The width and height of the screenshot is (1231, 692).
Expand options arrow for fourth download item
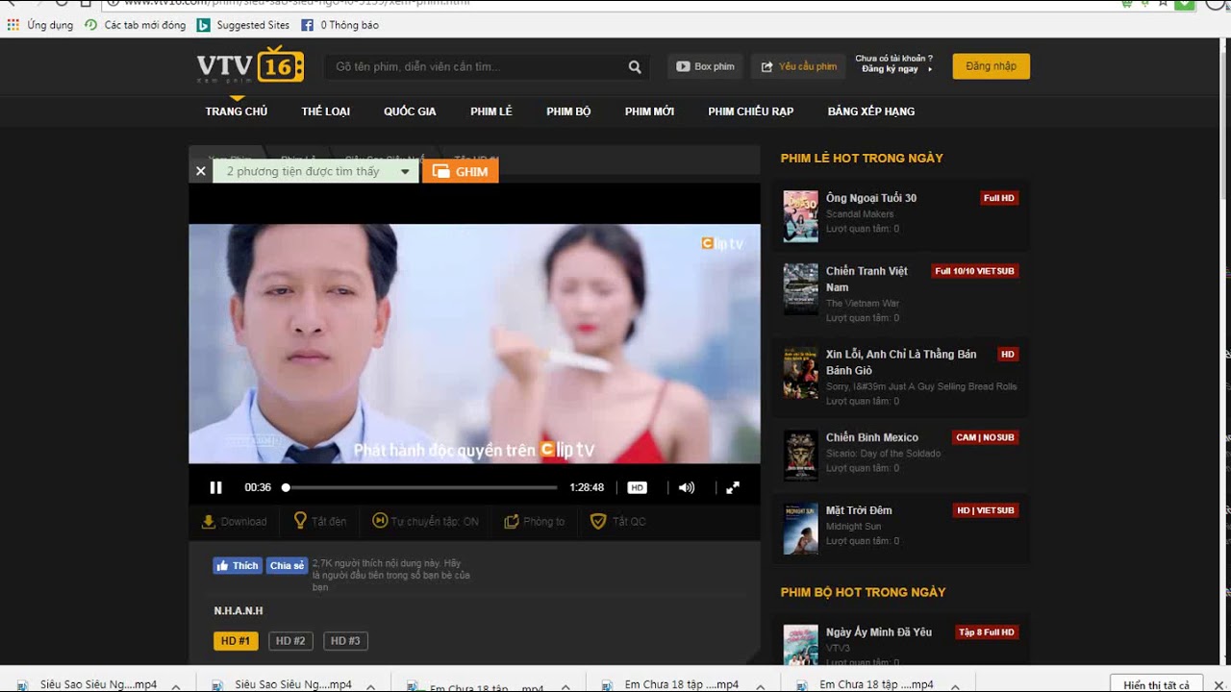pos(760,685)
